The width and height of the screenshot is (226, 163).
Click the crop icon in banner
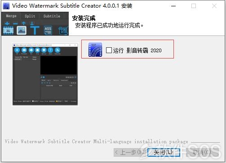point(63,31)
